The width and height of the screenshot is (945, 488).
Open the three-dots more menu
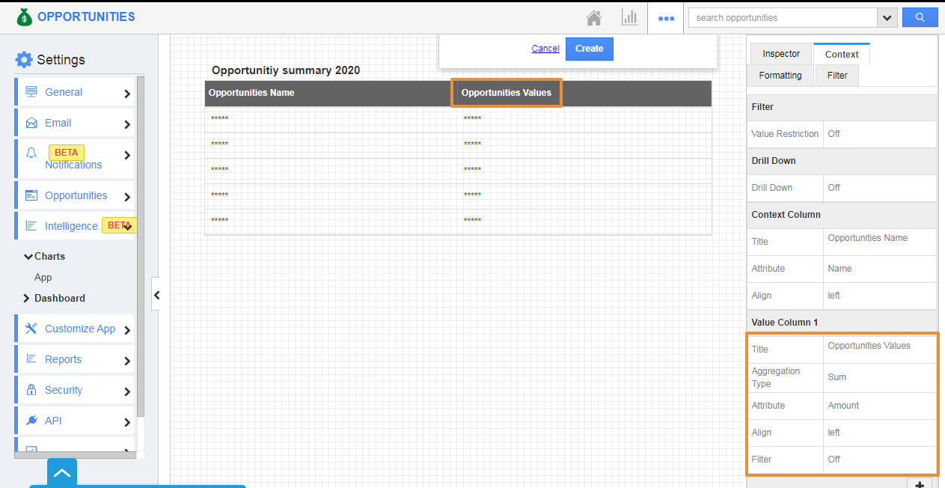tap(666, 18)
